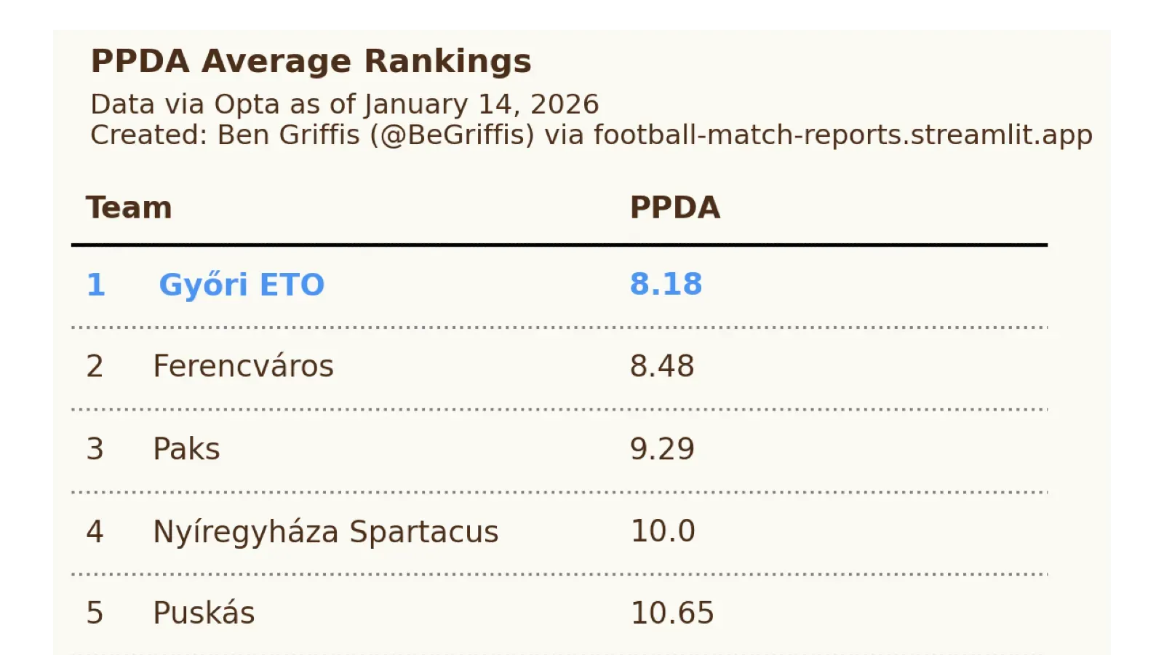
Task: Open the football-match-reports.streamlit.app credit line
Action: 591,135
